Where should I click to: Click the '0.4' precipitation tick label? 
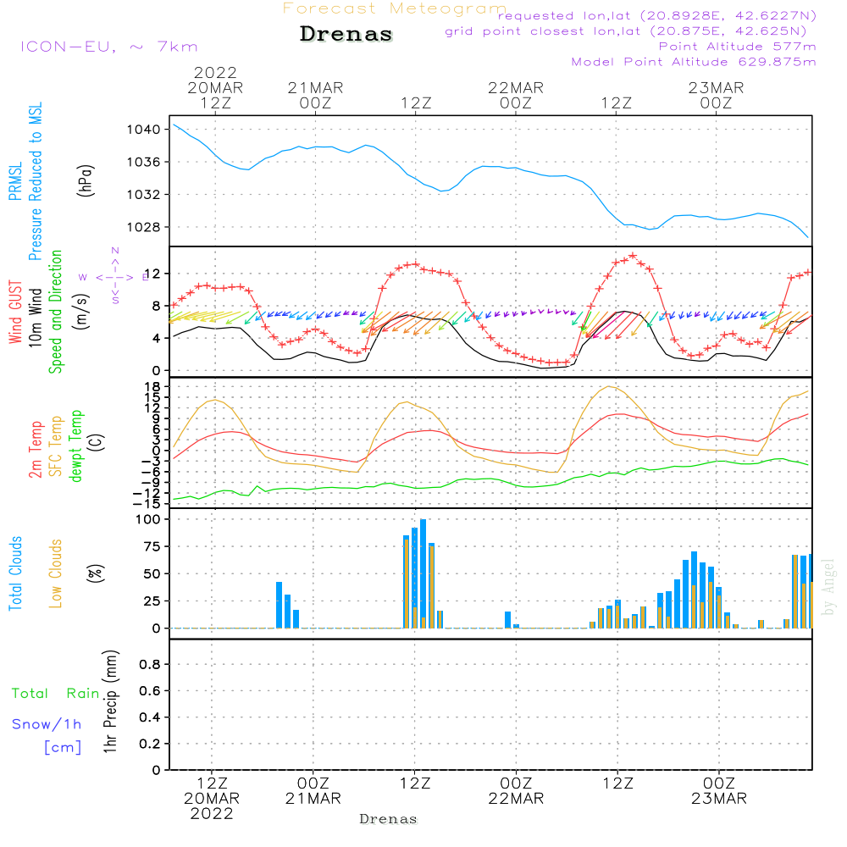point(150,717)
